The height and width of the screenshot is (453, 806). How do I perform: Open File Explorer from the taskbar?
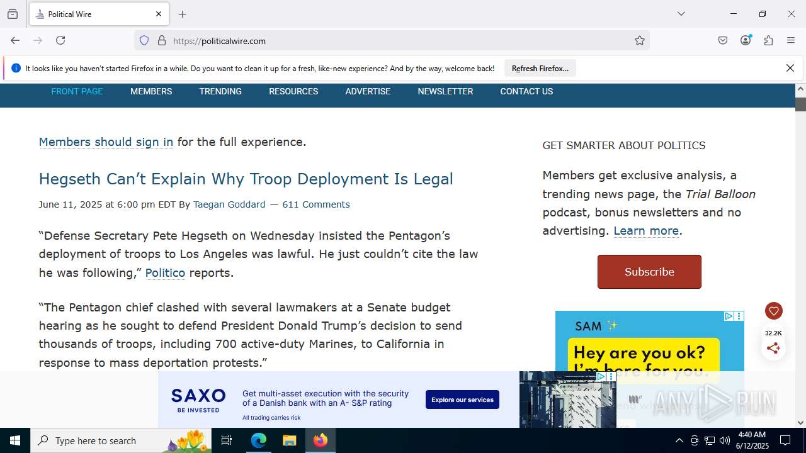point(289,440)
